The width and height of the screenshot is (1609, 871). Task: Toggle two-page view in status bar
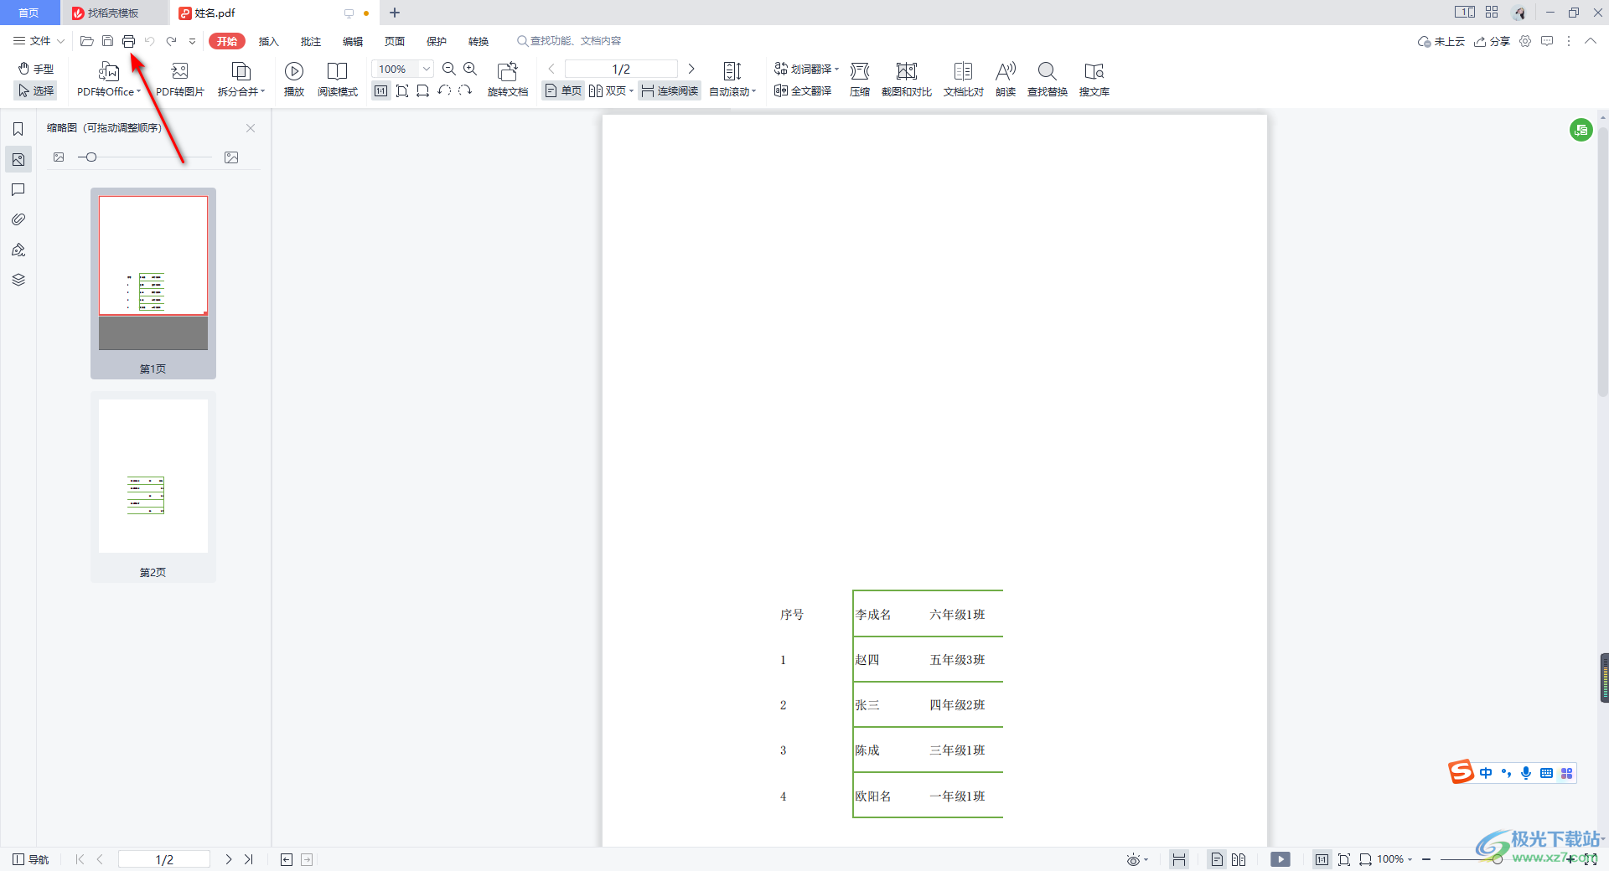tap(1239, 859)
